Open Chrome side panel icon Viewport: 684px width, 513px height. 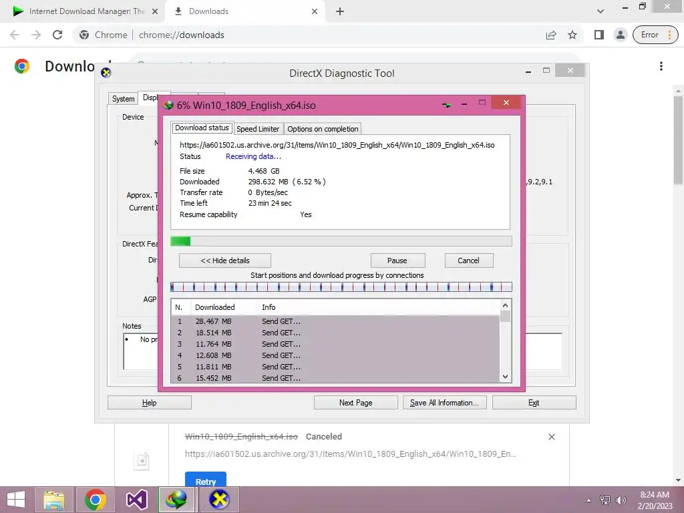(x=599, y=35)
